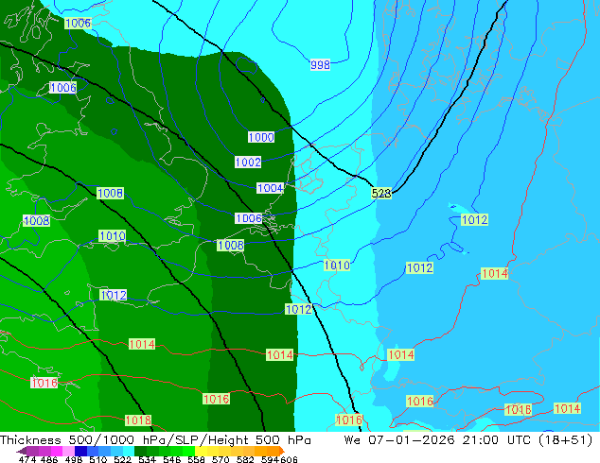600x463 pixels.
Task: Select the 1002 isobar label
Action: click(x=248, y=162)
